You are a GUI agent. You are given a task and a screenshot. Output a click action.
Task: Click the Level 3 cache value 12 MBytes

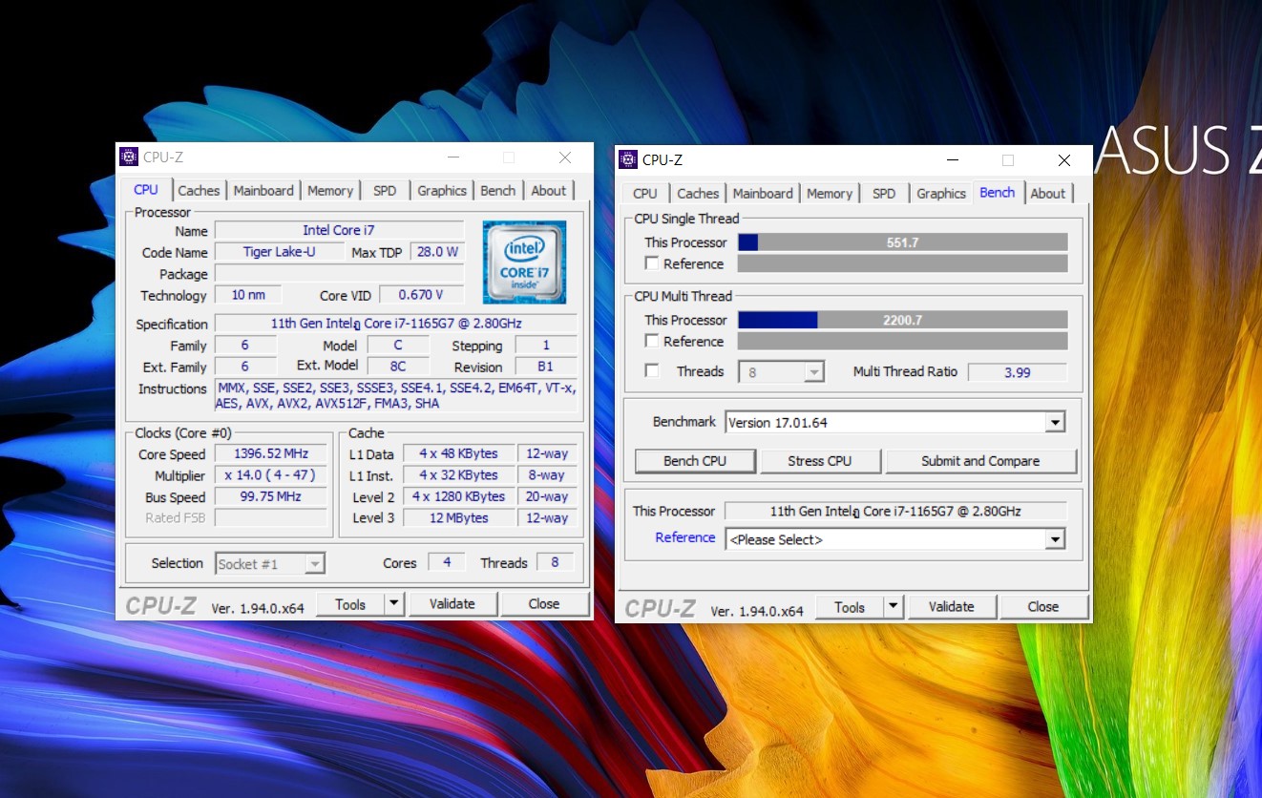point(458,517)
